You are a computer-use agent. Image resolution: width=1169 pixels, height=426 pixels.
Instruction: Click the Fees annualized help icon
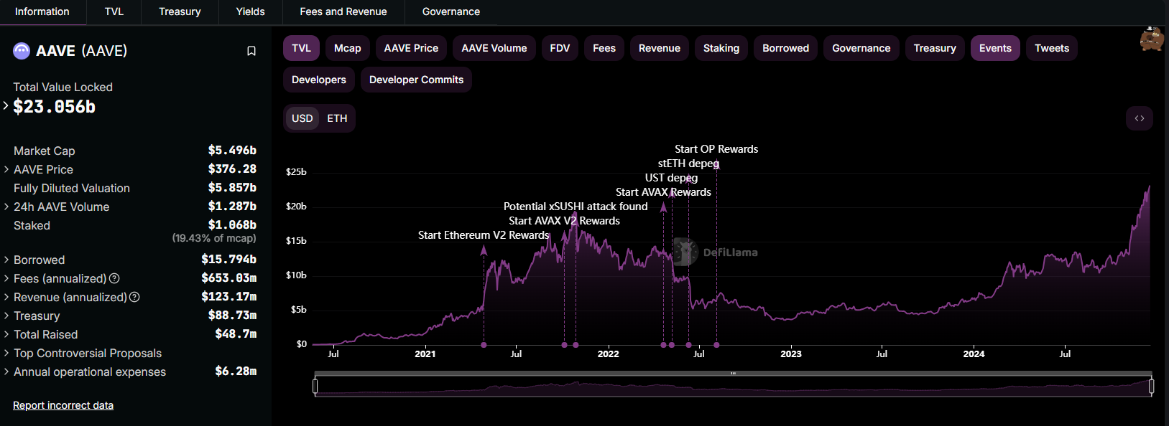[114, 278]
